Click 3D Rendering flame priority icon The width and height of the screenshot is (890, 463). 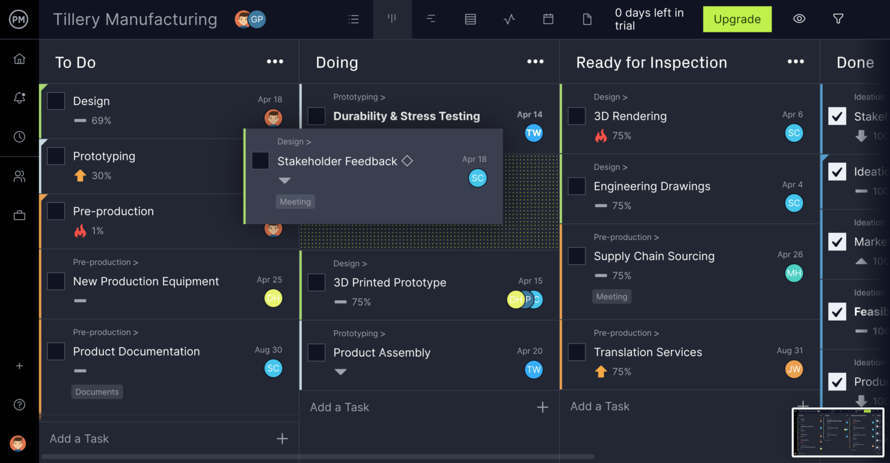[601, 136]
